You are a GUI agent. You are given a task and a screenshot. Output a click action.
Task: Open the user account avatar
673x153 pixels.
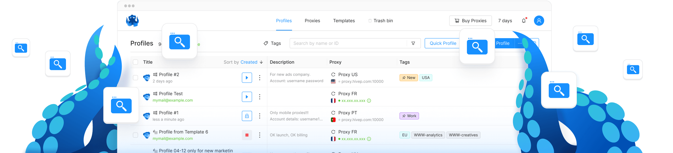coord(539,21)
